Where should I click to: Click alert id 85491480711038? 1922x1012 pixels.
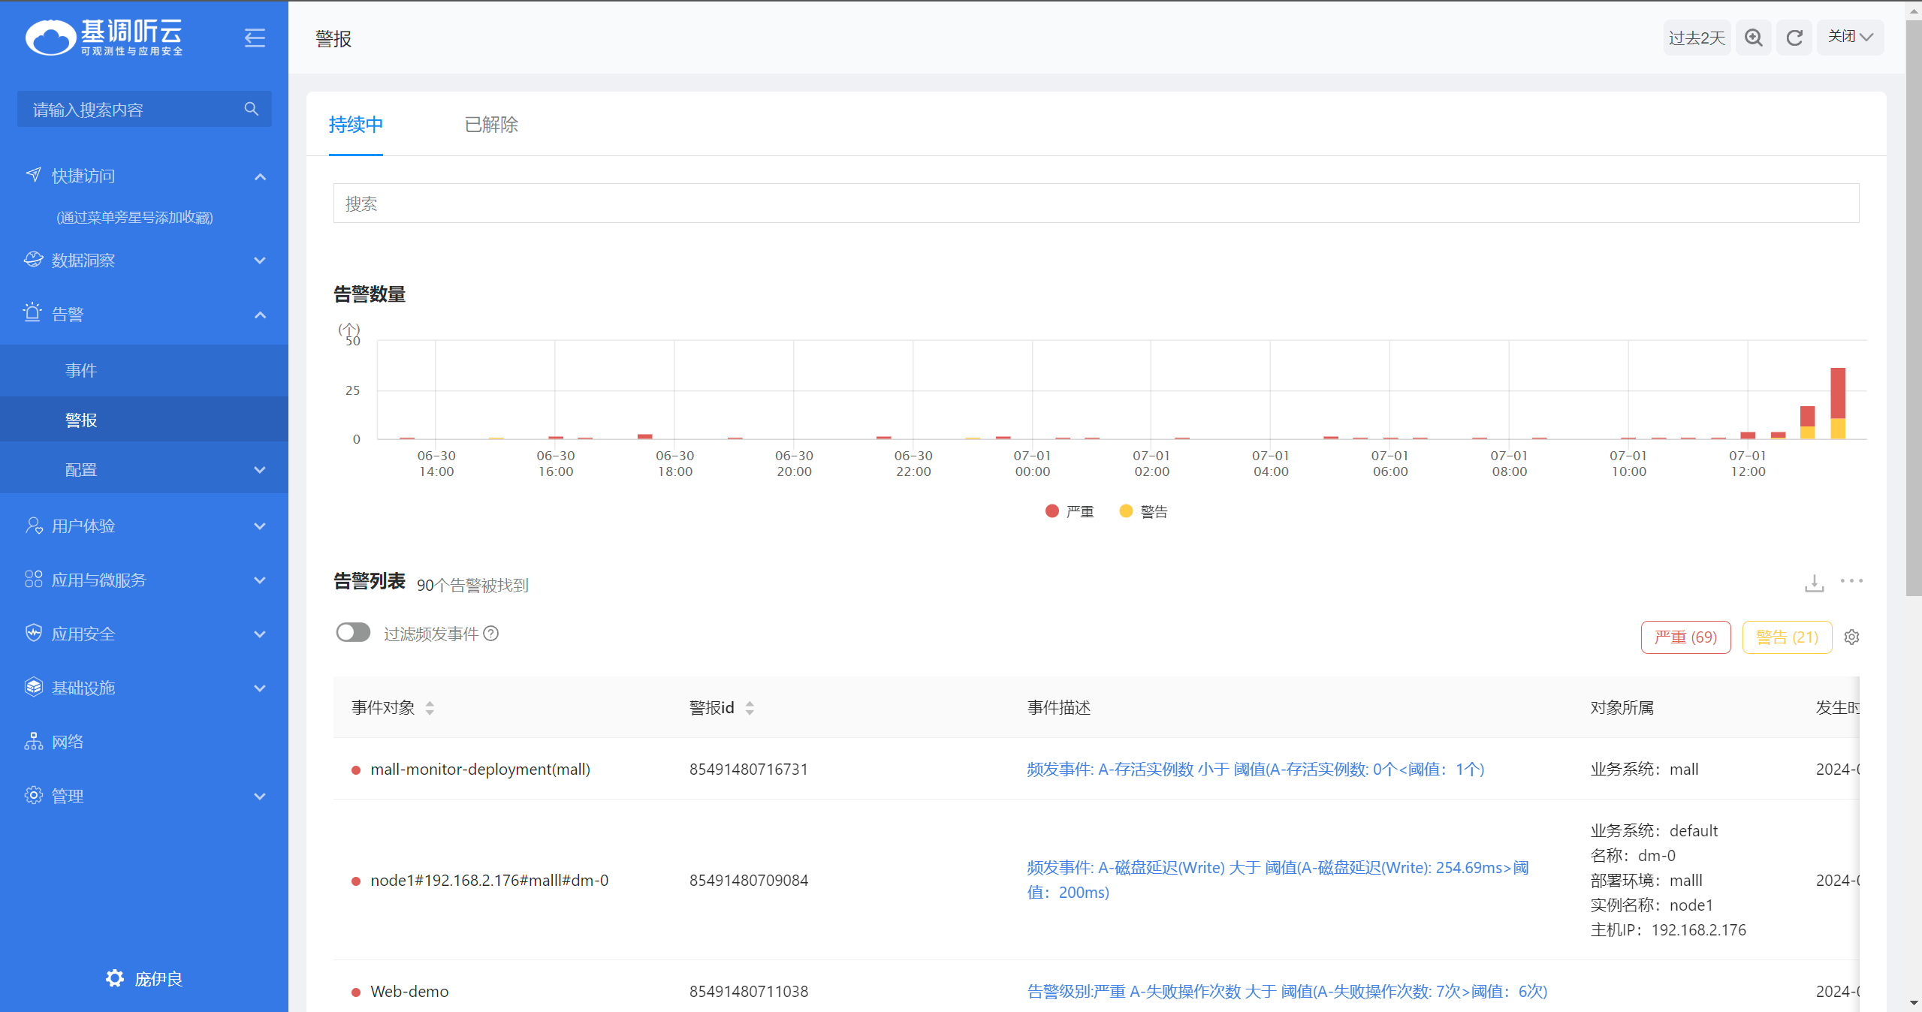(x=749, y=991)
